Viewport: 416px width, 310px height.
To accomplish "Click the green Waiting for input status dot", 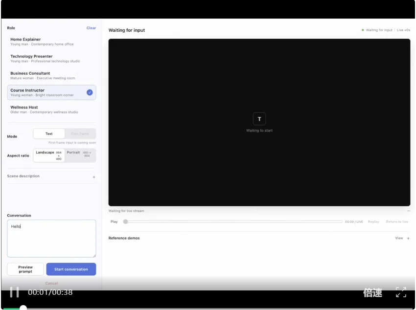I will coord(363,30).
